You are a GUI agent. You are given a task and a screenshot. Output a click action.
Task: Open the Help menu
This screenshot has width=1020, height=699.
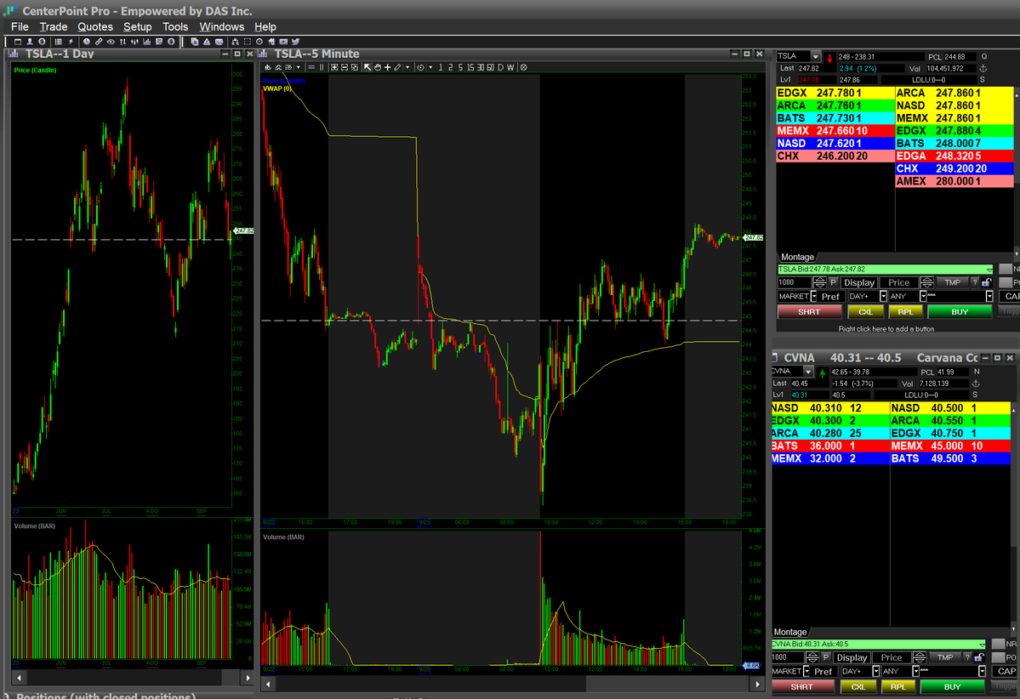click(x=265, y=26)
